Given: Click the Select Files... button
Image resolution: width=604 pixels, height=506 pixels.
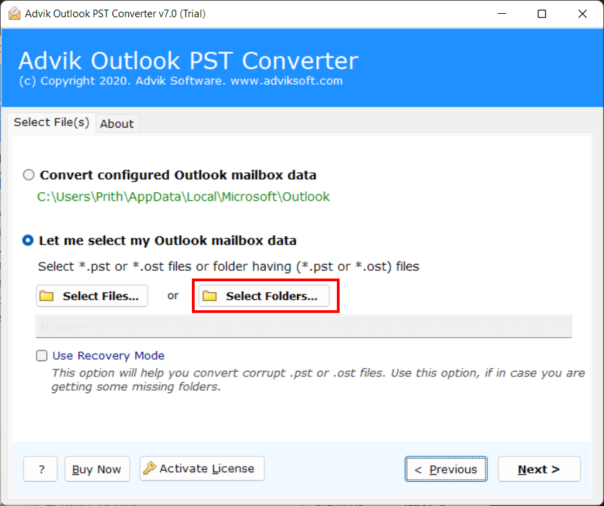Looking at the screenshot, I should click(x=92, y=296).
